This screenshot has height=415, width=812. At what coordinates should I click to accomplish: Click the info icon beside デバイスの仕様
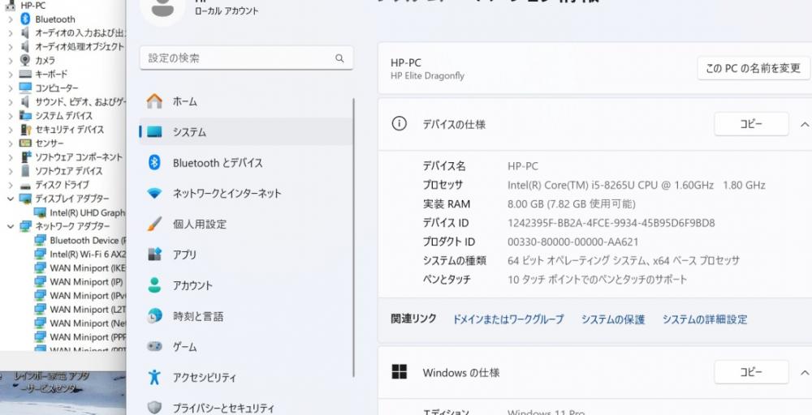[x=399, y=123]
